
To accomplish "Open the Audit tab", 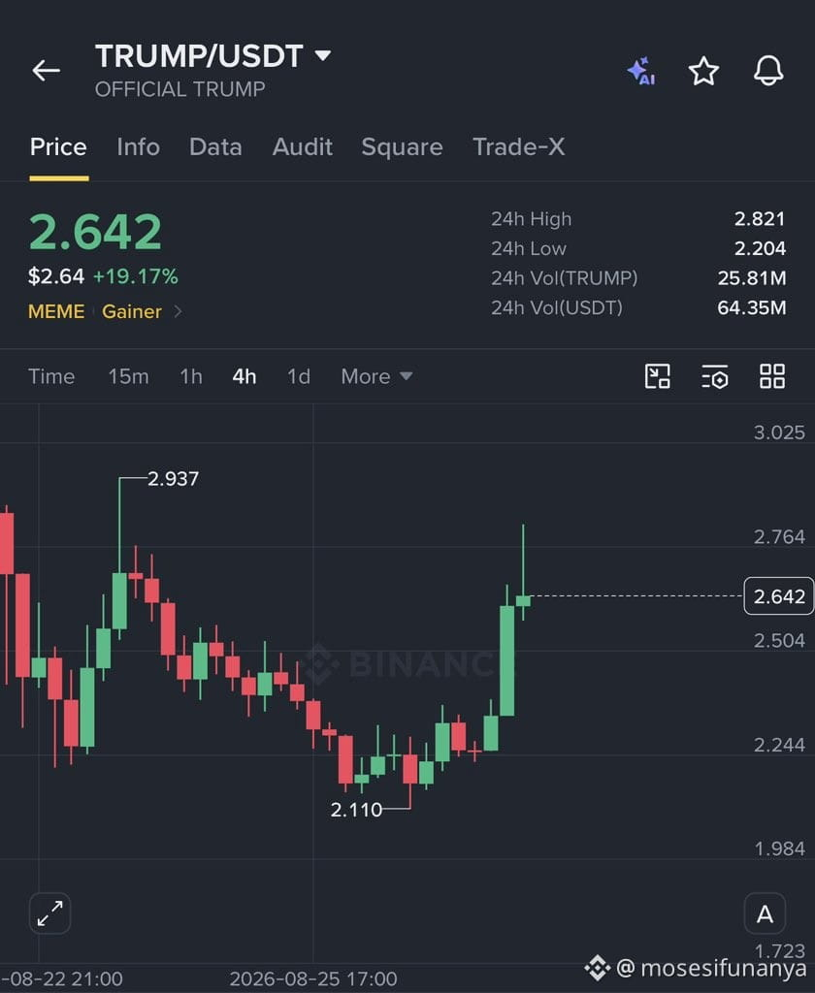I will 303,147.
